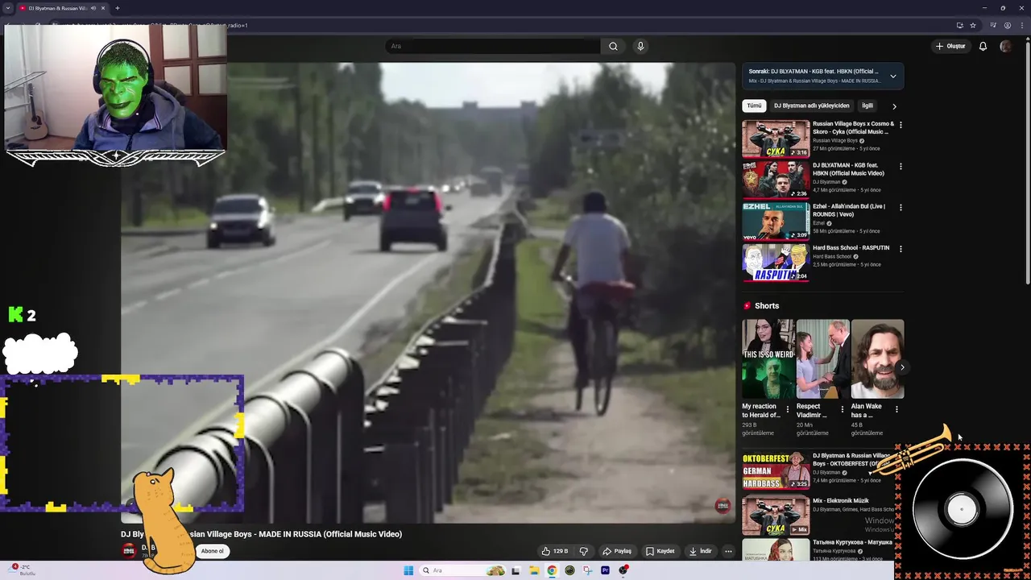The image size is (1031, 580).
Task: Show next Shorts with the right arrow
Action: (902, 367)
